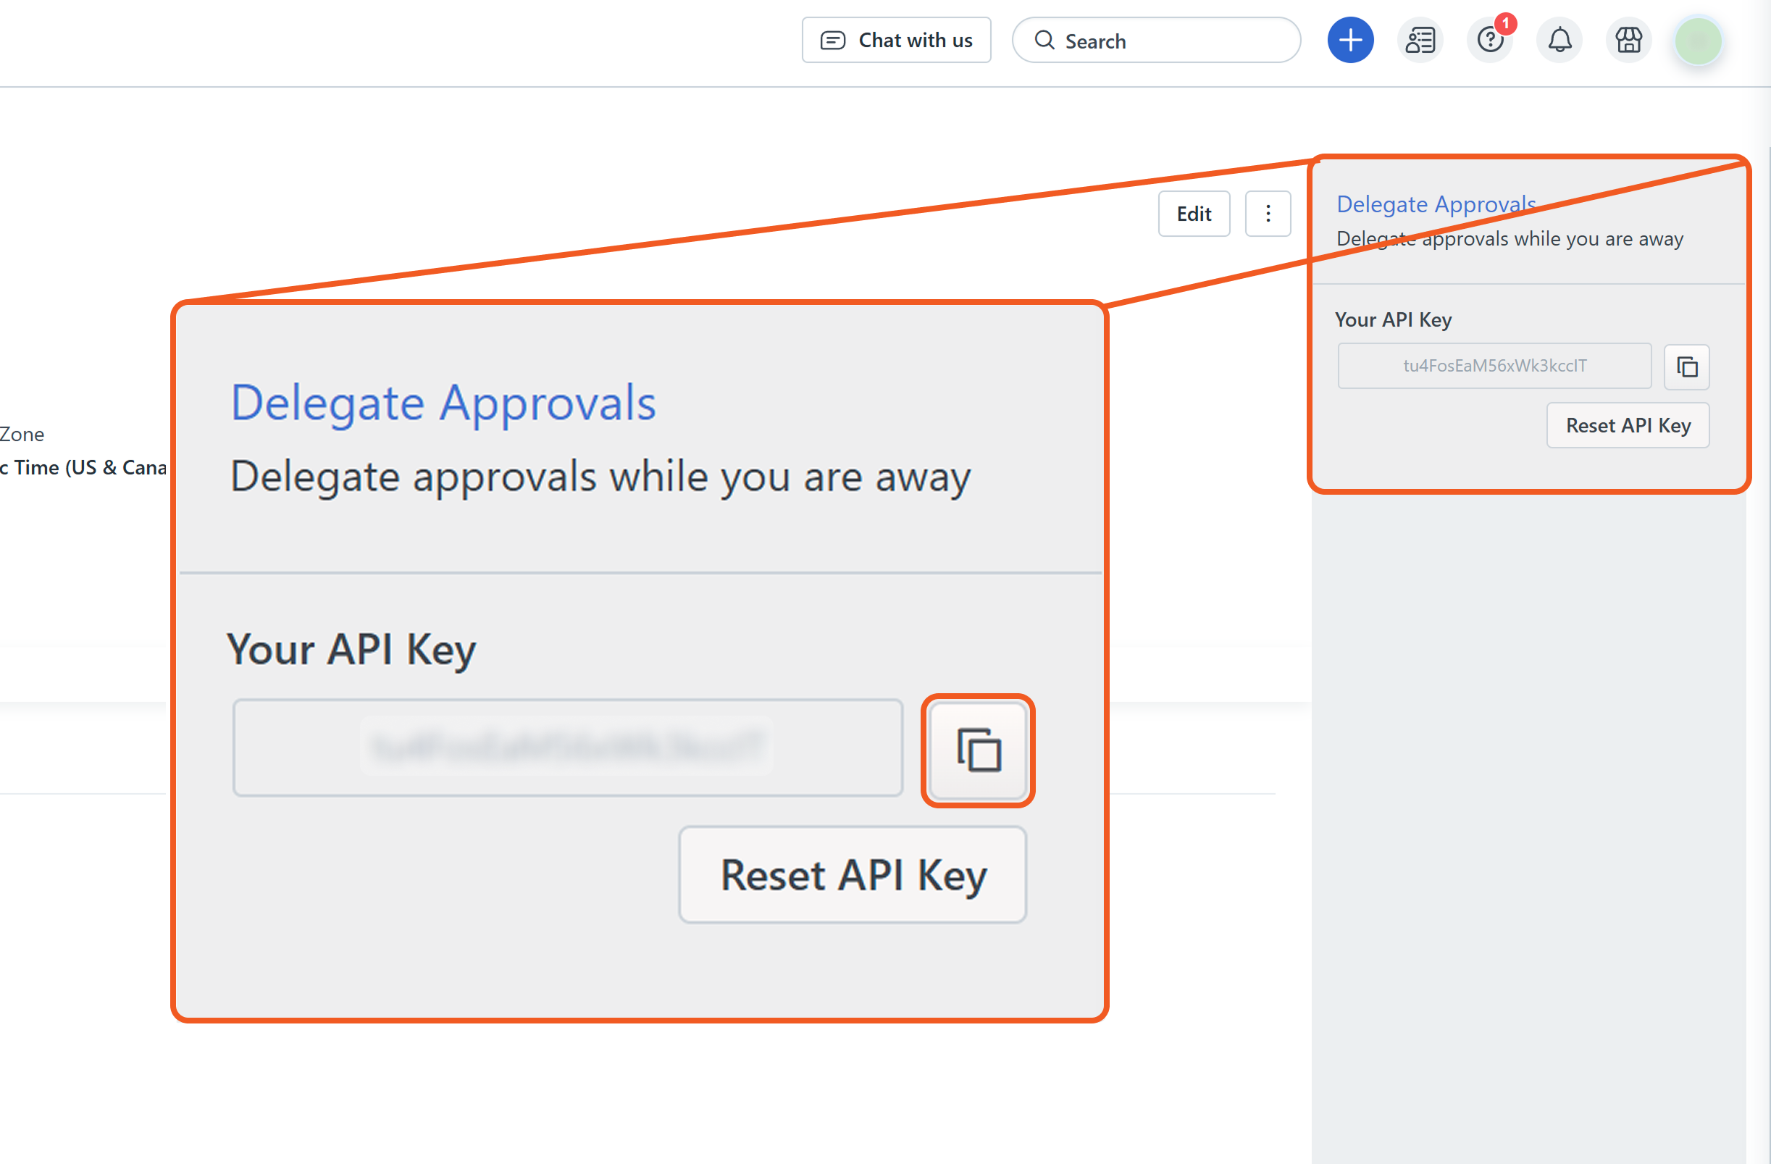Click the chat bubble icon in Chat button

coord(832,40)
